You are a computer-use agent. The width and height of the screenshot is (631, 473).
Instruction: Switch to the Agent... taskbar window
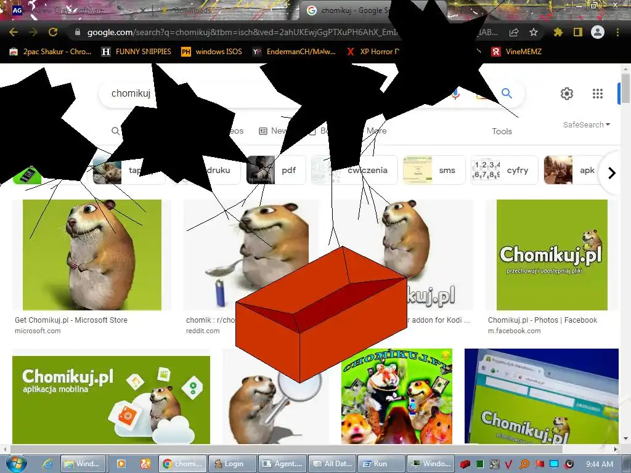tap(282, 464)
